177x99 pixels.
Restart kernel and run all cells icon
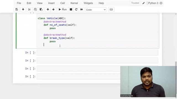tap(82, 10)
